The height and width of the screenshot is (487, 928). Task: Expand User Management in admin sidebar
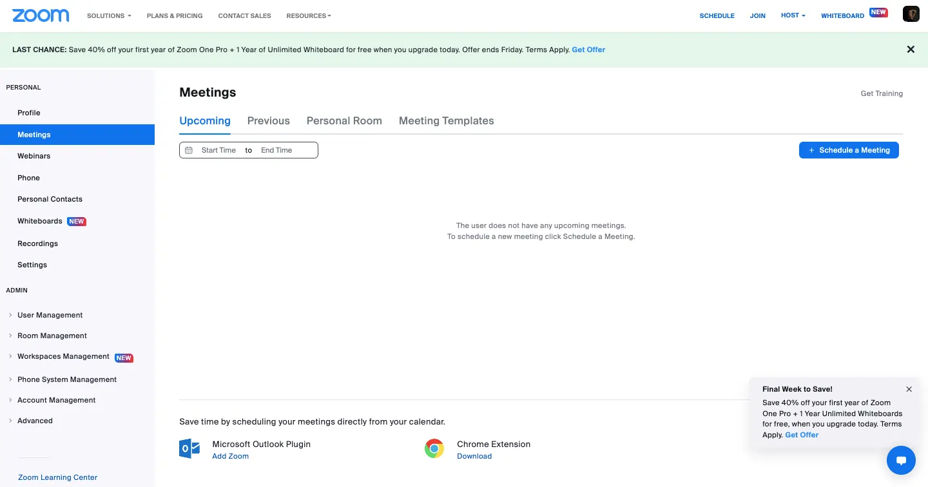coord(50,315)
